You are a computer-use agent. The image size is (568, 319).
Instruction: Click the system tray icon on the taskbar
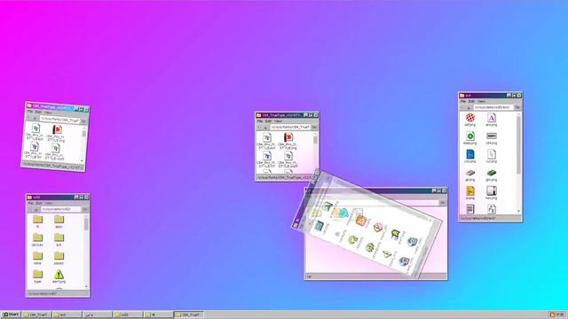[552, 315]
